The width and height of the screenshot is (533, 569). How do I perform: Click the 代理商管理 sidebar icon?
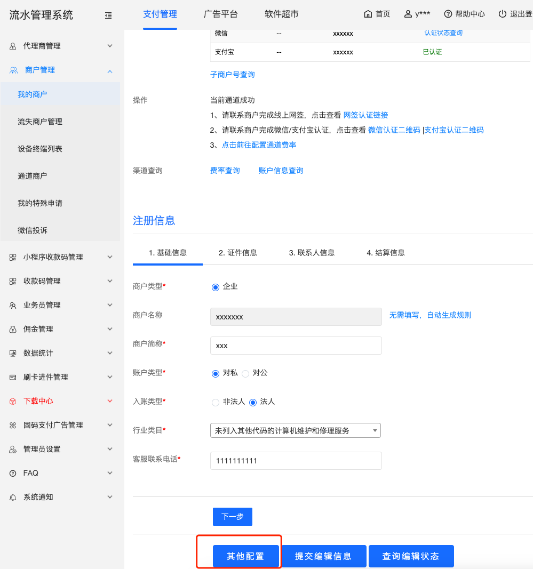13,46
